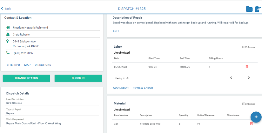Click EDIT under Description of Repair
Viewport: 262px width, 133px height.
116,31
